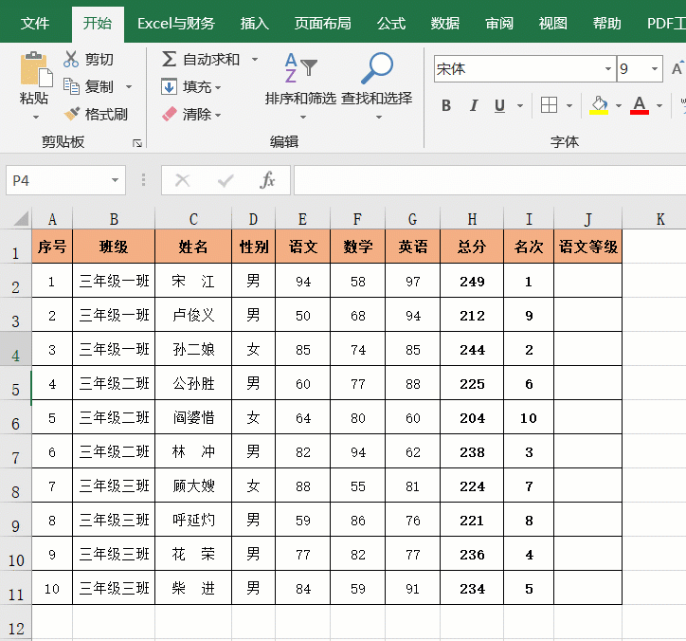Click the Insert Function fx icon
686x641 pixels.
(268, 179)
